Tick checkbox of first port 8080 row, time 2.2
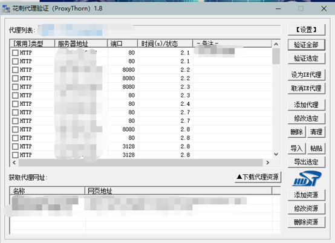The image size is (335, 243). 15,70
